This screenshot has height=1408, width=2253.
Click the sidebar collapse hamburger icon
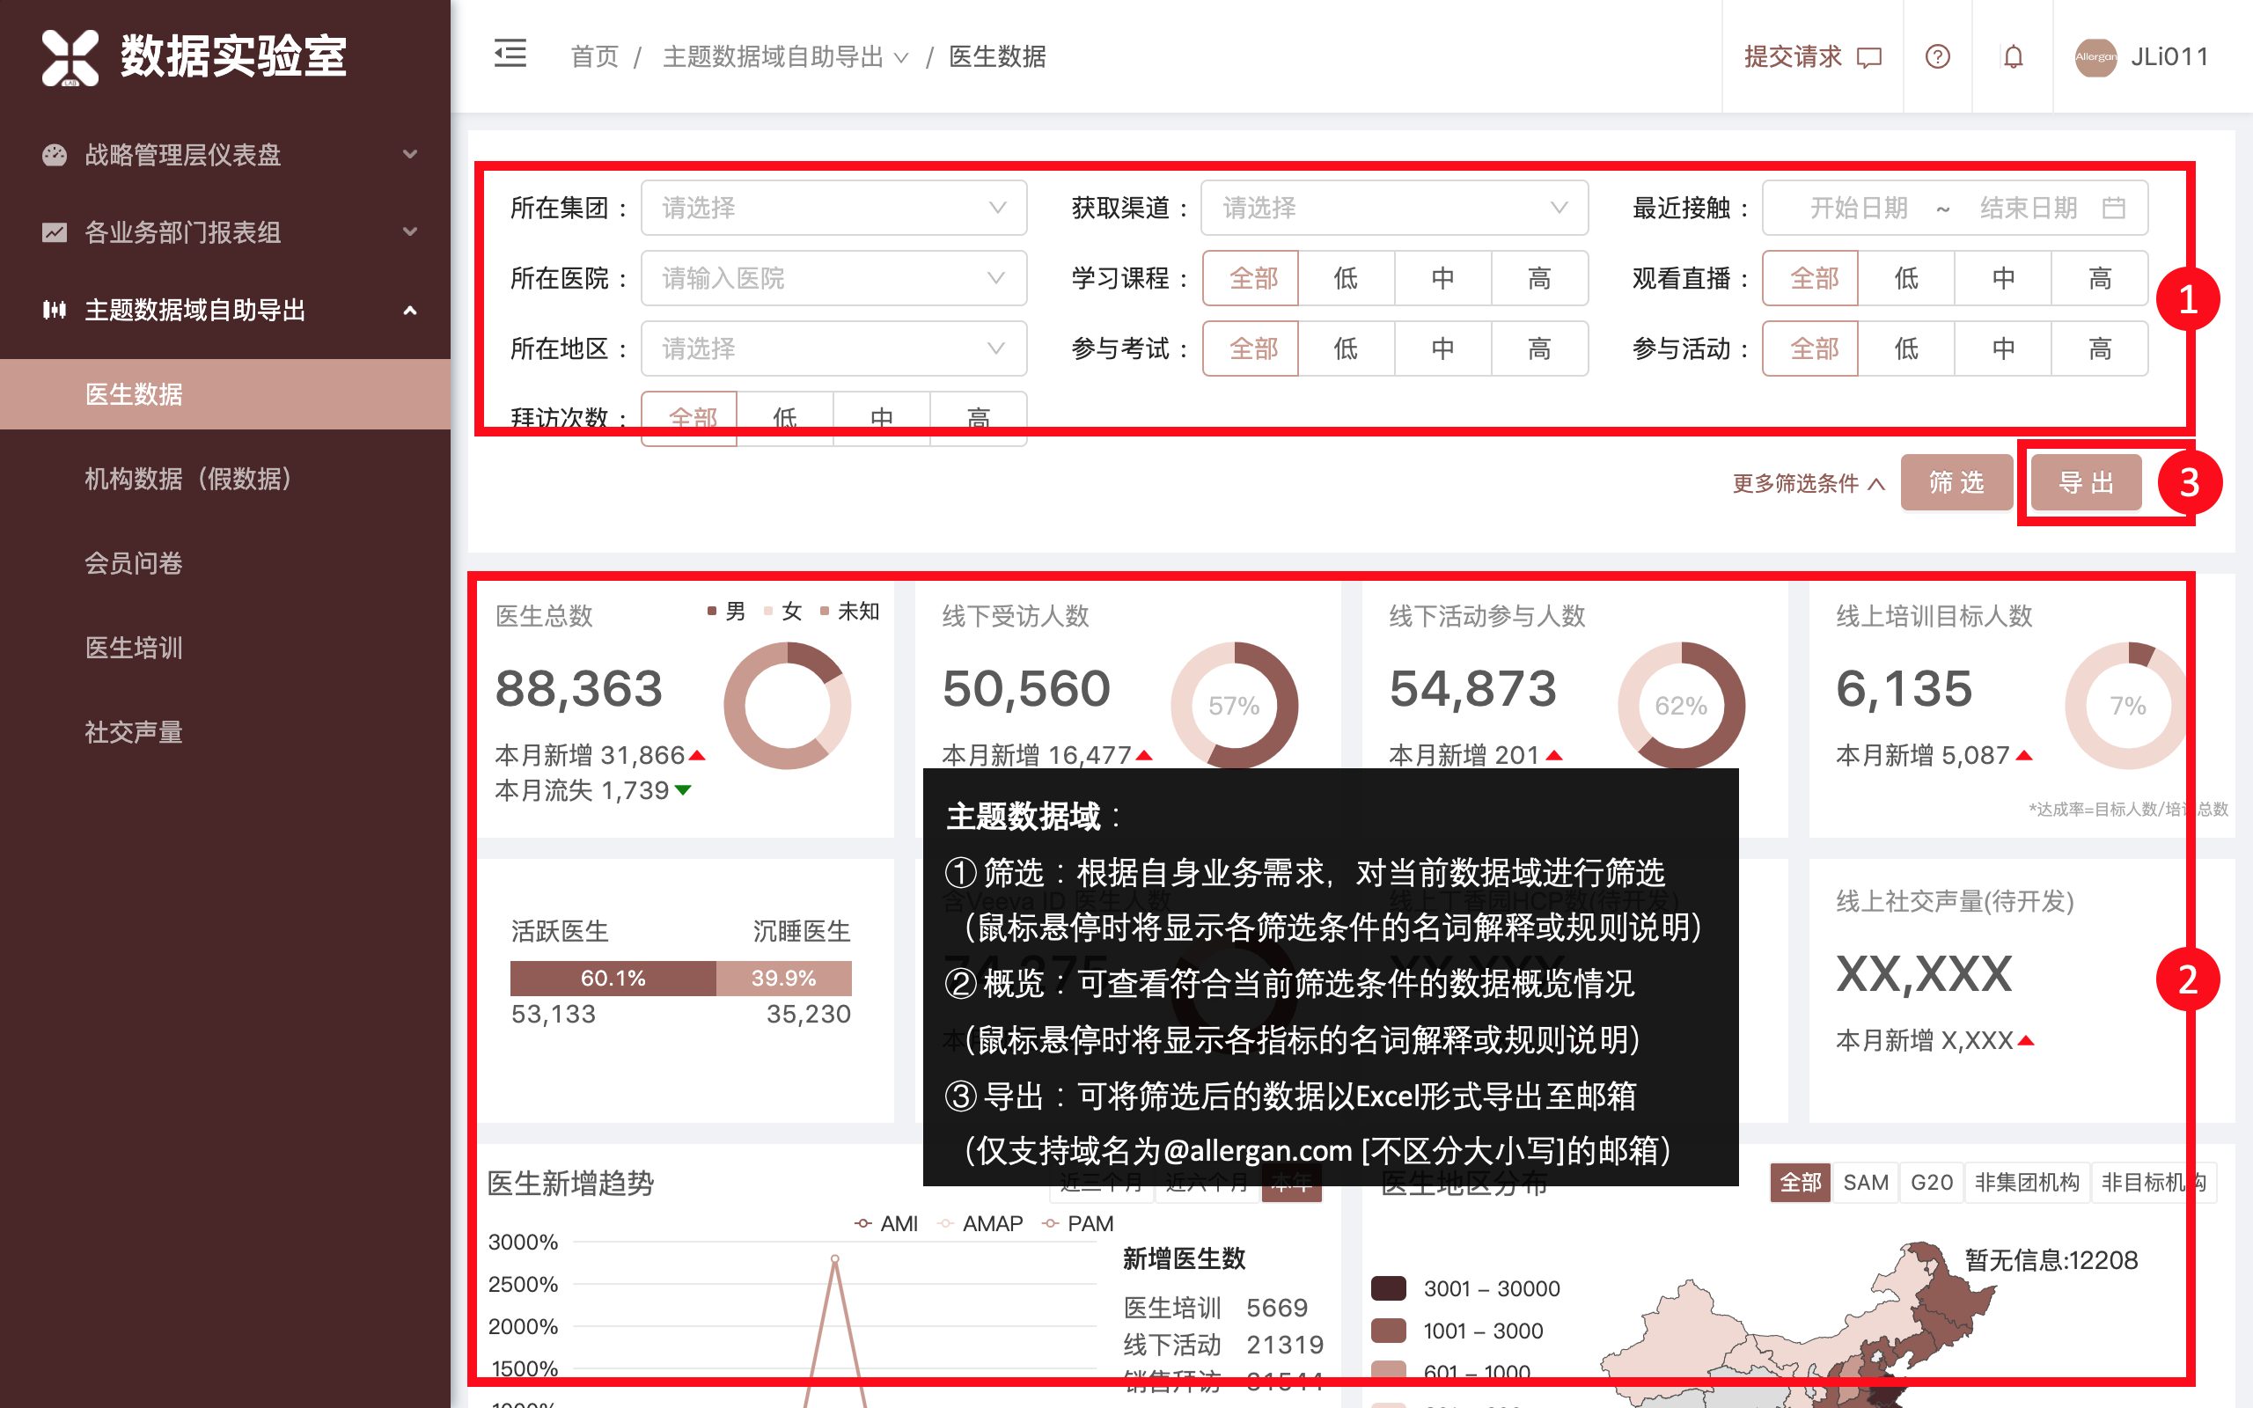(x=510, y=55)
